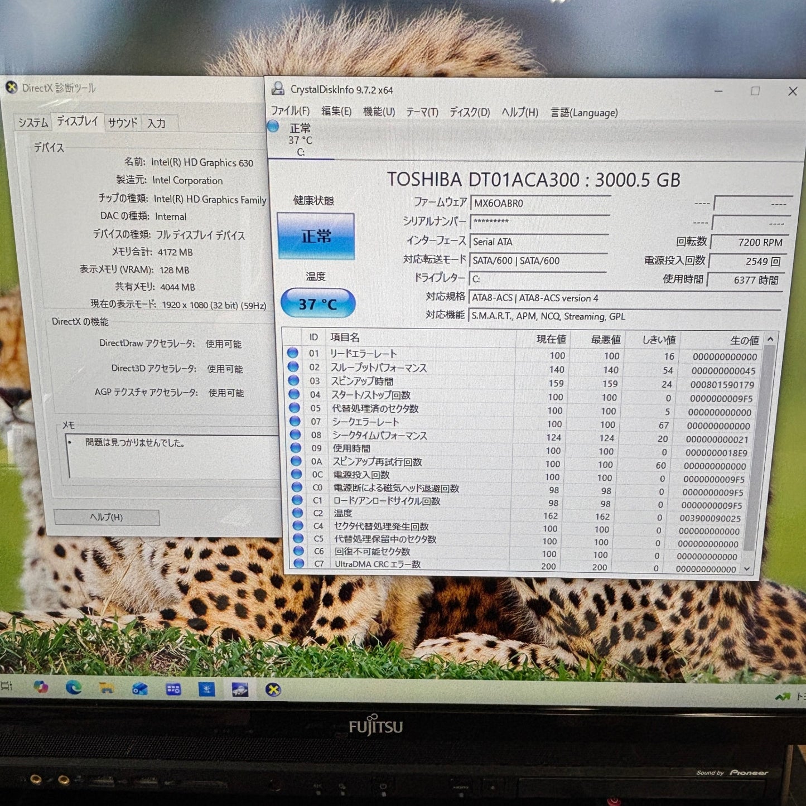This screenshot has height=806, width=806.
Task: Click status circle for 回復不可能セクタ数 row
Action: point(298,551)
